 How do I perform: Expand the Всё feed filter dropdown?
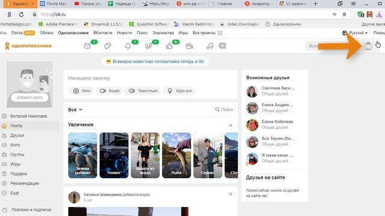[x=75, y=110]
